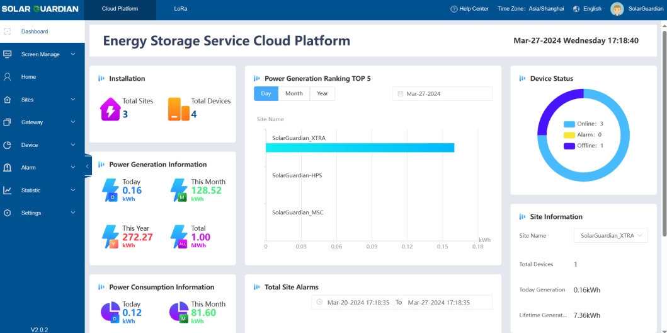
Task: Click the Total Devices orange icon
Action: pos(178,109)
